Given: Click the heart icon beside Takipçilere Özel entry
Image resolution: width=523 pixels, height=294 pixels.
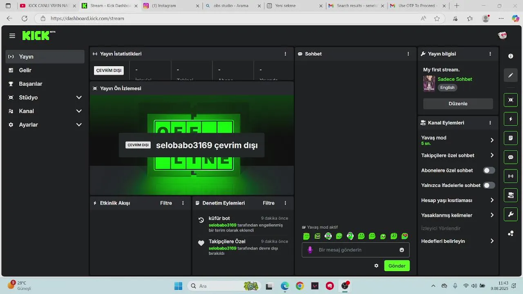Looking at the screenshot, I should pos(201,243).
